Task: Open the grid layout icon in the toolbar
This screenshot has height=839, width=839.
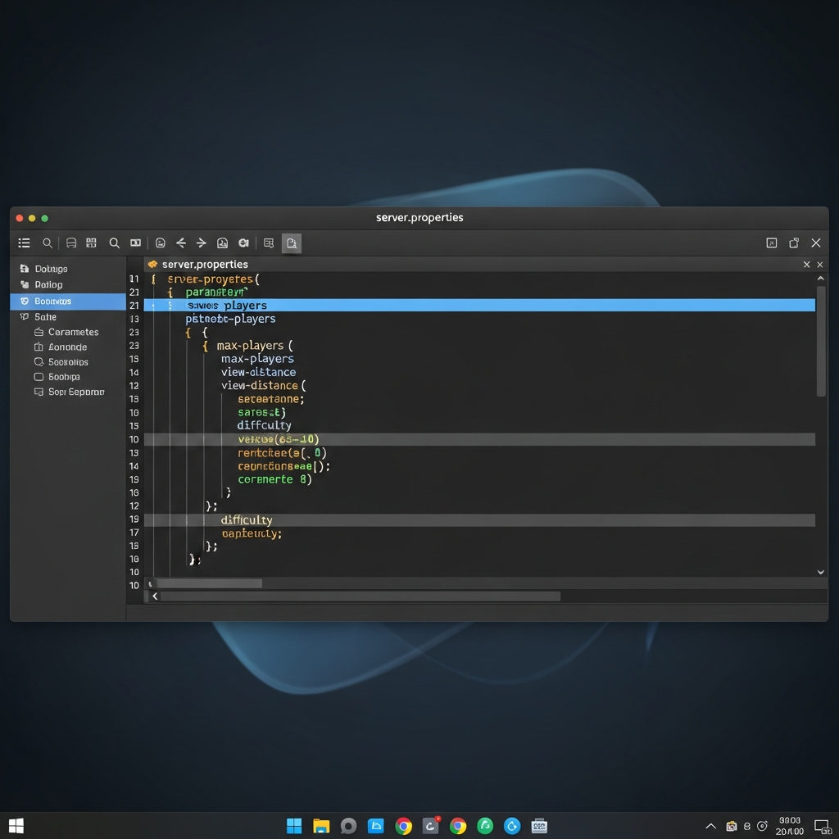Action: point(92,243)
